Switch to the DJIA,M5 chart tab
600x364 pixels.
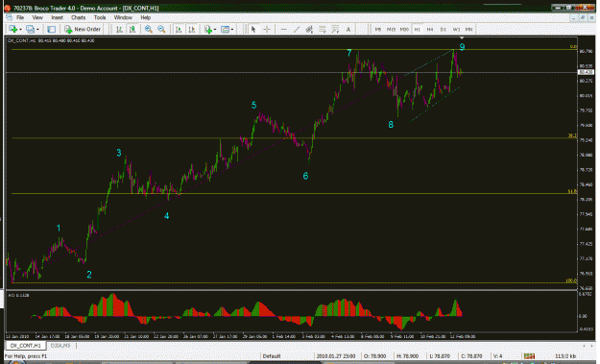60,346
